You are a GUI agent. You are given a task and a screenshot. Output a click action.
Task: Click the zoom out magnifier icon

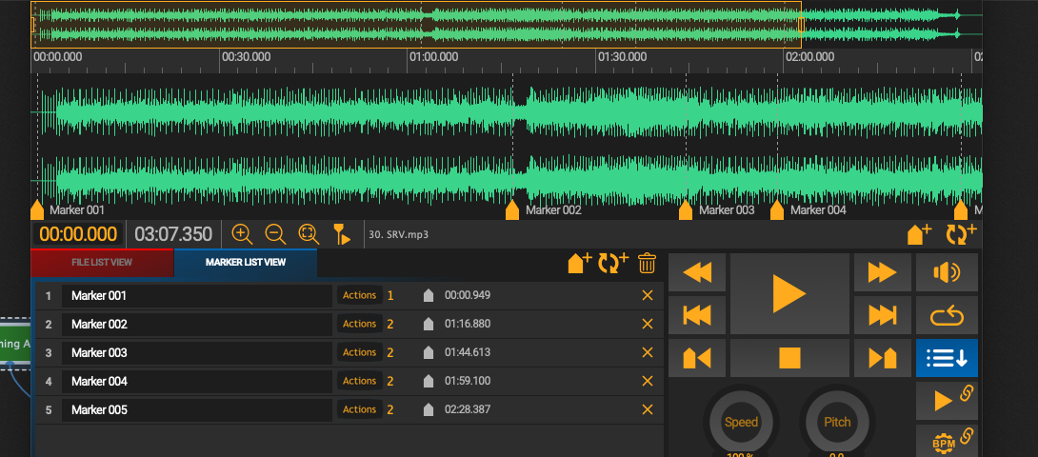(275, 234)
